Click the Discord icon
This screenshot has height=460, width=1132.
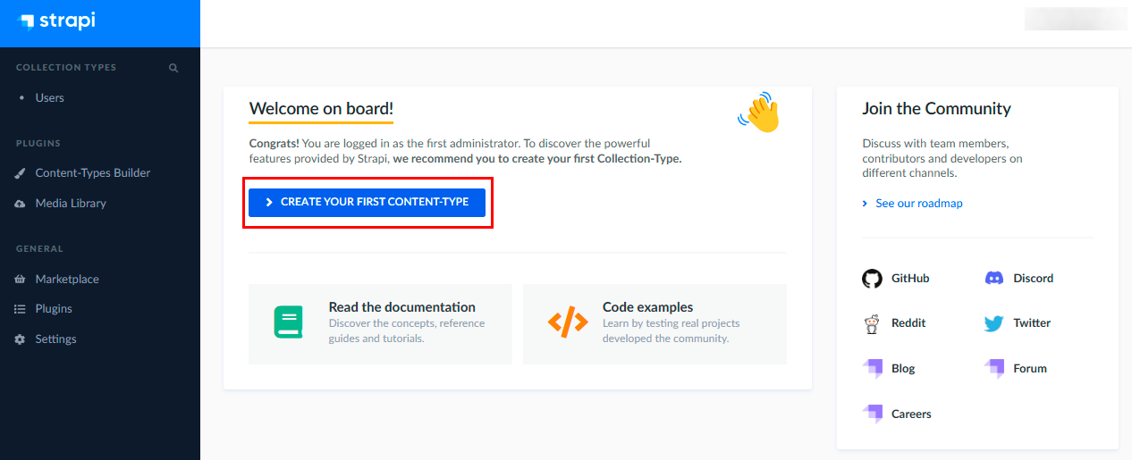(993, 279)
